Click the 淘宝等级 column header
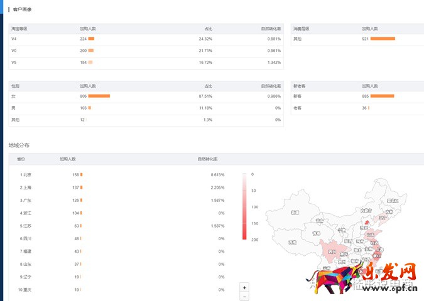Image resolution: width=424 pixels, height=301 pixels. click(x=19, y=29)
